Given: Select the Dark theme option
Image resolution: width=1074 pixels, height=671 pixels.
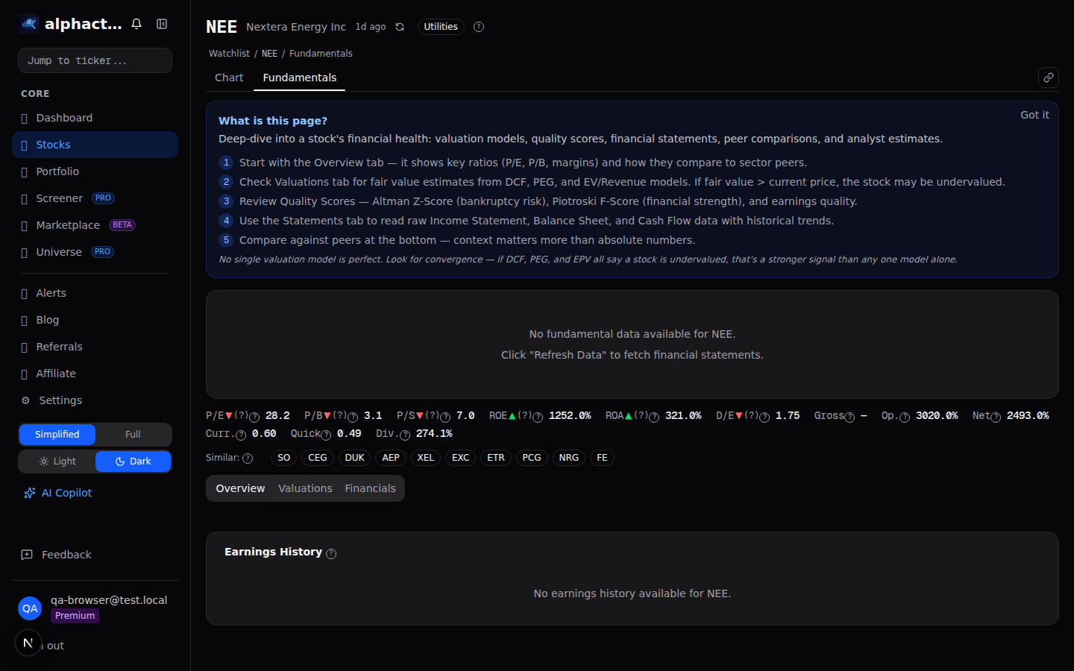Looking at the screenshot, I should pos(133,461).
